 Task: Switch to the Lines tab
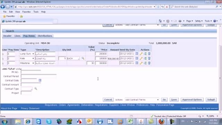point(17,36)
